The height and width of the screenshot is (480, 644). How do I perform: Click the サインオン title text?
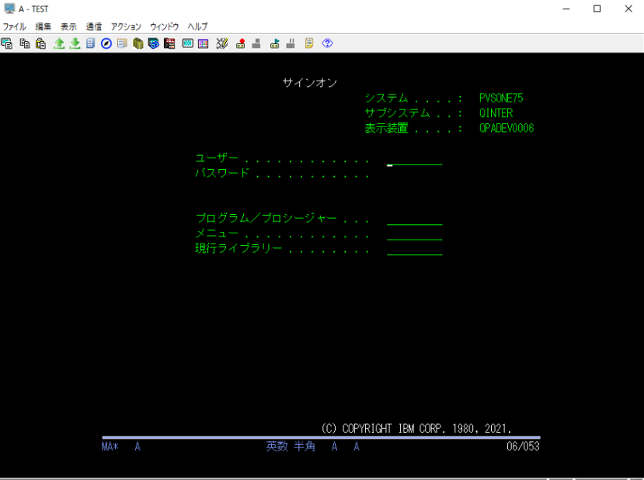(x=310, y=83)
